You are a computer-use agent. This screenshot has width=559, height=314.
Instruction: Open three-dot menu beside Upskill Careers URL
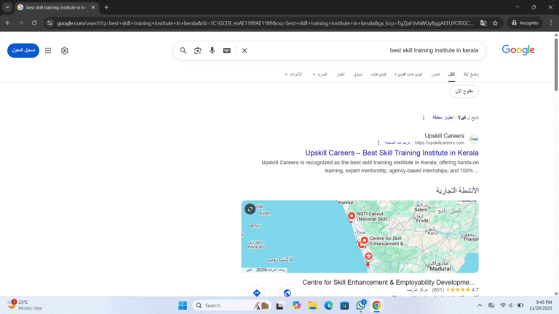pyautogui.click(x=378, y=142)
